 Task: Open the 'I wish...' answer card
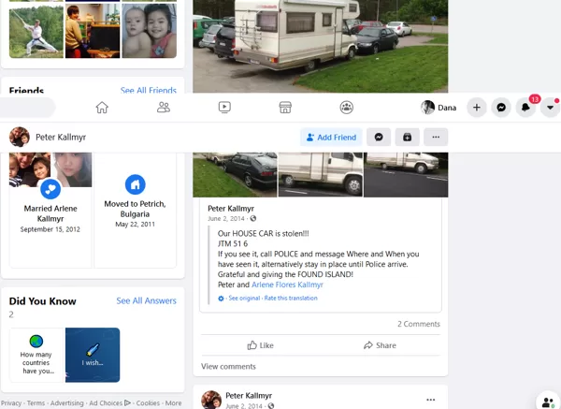[x=93, y=355]
